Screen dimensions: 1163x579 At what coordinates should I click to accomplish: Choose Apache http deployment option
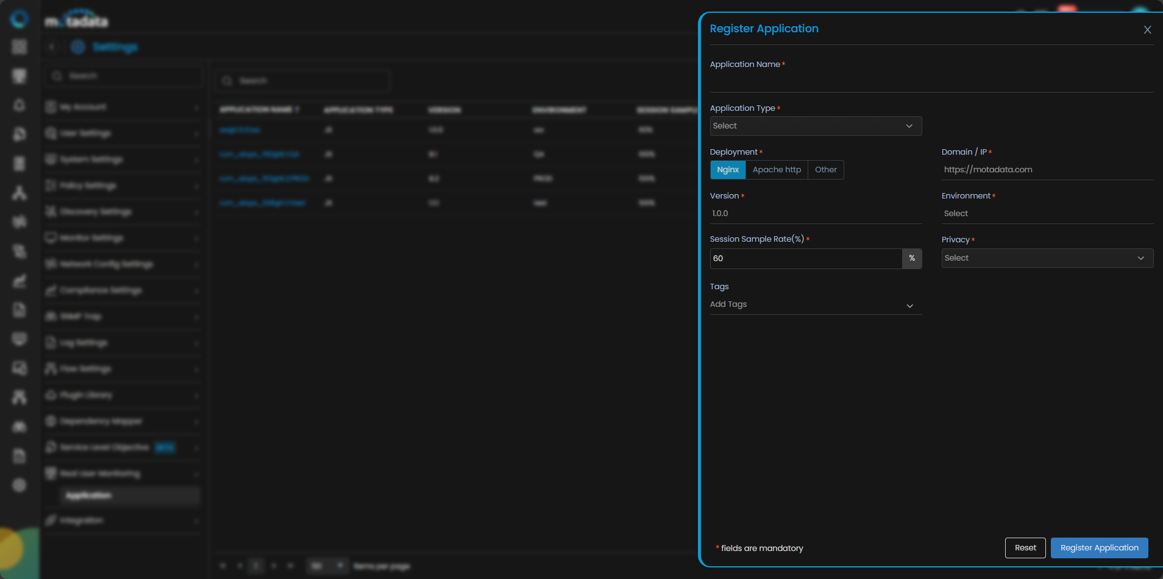click(x=777, y=170)
